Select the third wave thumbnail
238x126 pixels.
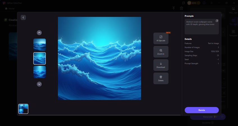coord(39,72)
